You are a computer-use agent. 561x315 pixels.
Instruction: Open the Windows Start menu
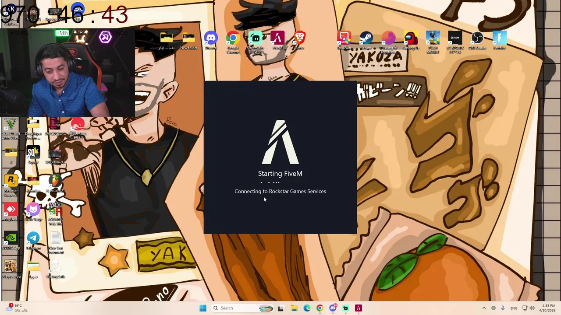(202, 308)
